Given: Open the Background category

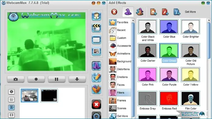Looking at the screenshot, I should click(120, 61).
